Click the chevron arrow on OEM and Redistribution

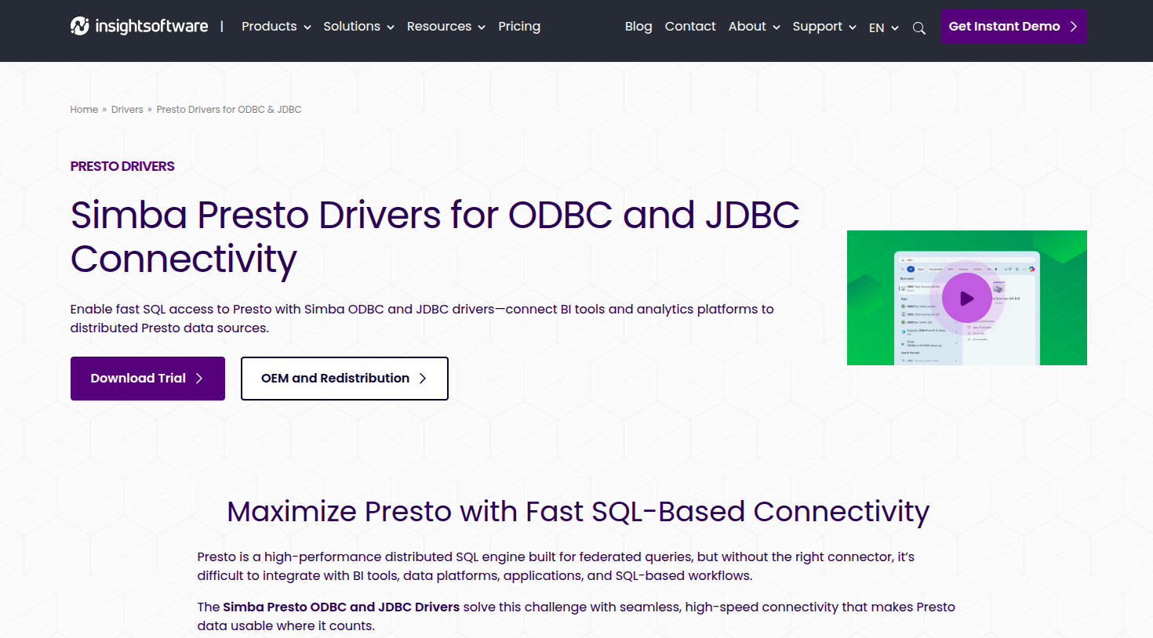pos(423,379)
